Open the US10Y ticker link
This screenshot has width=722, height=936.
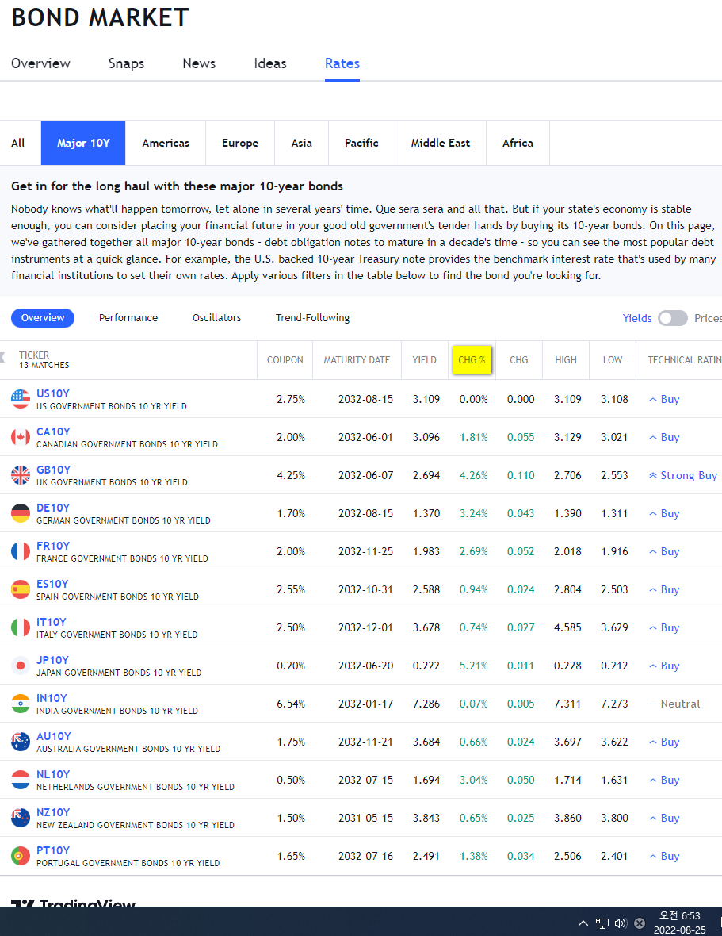coord(53,393)
